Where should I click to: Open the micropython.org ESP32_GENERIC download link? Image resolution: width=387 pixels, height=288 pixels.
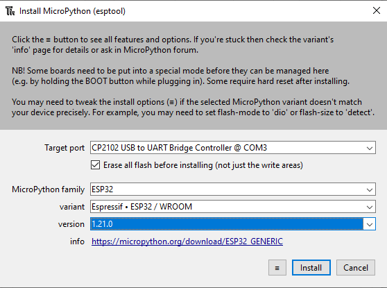click(x=187, y=242)
